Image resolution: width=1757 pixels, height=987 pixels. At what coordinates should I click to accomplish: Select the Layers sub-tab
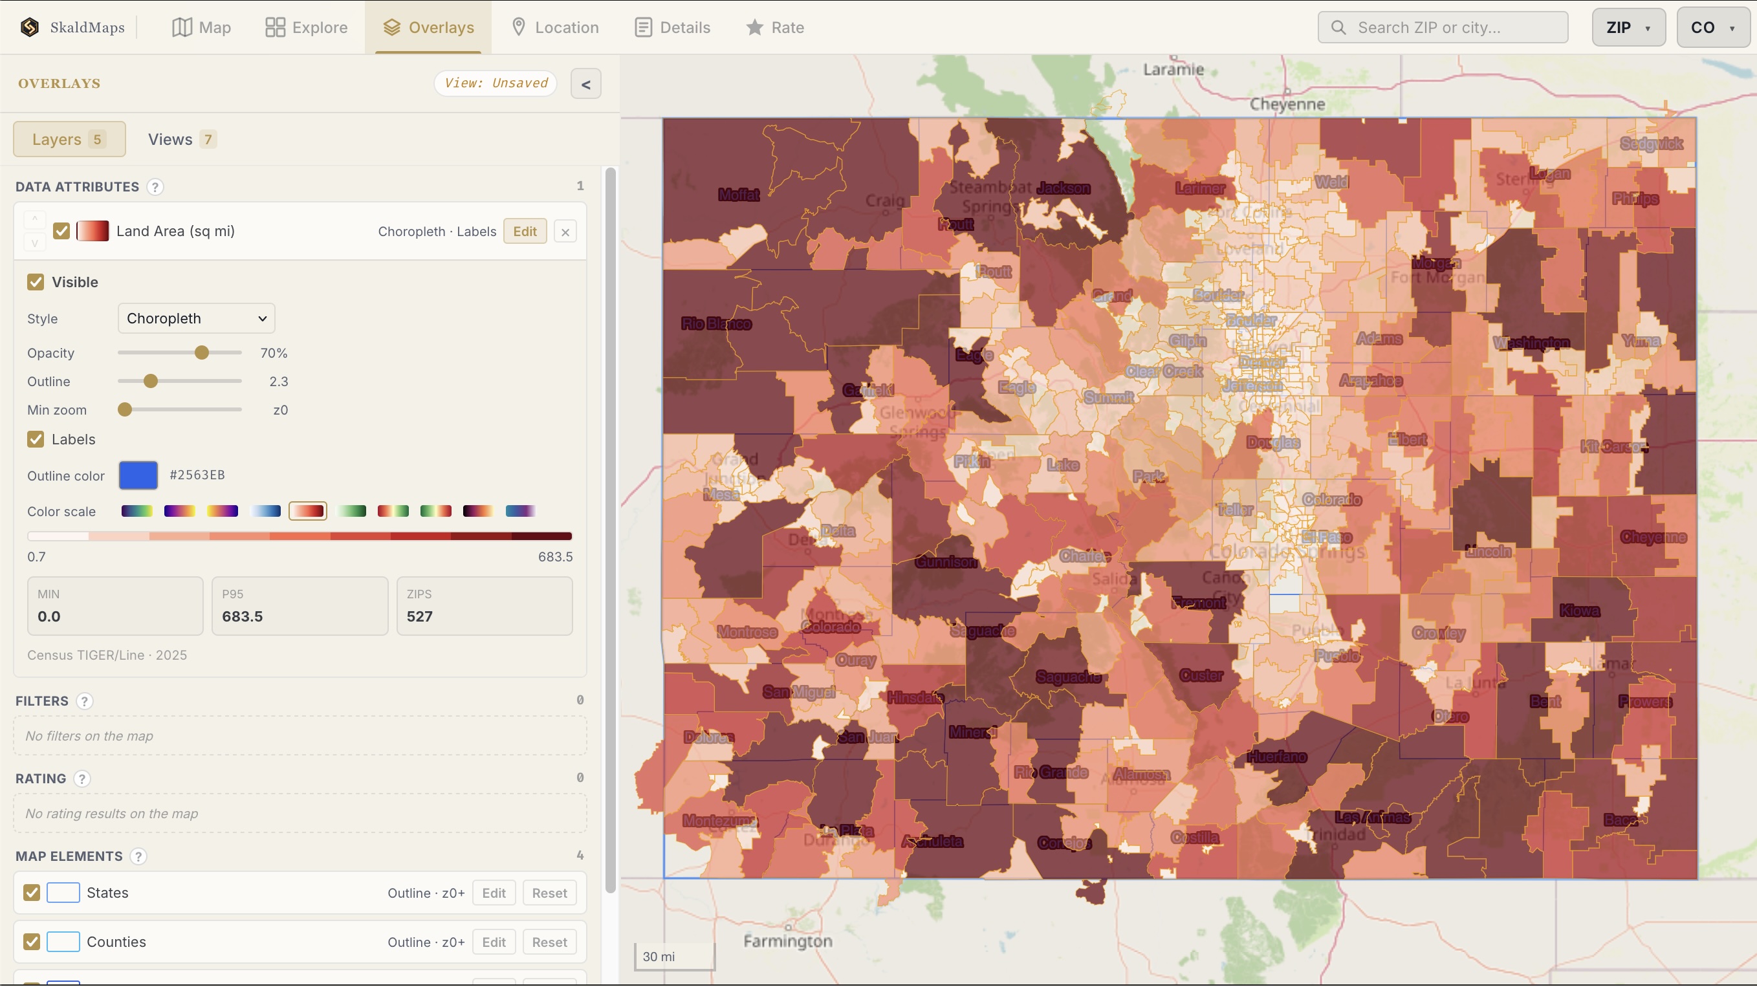70,139
